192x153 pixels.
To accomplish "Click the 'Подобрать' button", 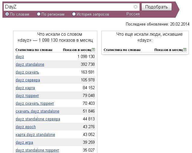I will [156, 7].
